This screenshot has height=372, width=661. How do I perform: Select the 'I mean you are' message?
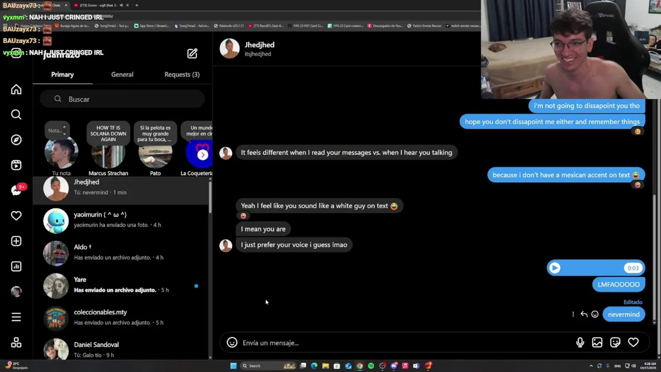click(x=263, y=229)
